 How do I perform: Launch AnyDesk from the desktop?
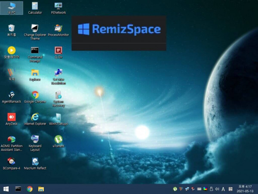point(12,119)
